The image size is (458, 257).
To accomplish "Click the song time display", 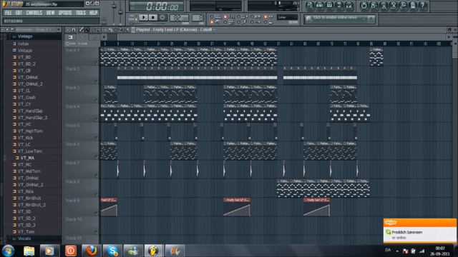I will pyautogui.click(x=157, y=6).
